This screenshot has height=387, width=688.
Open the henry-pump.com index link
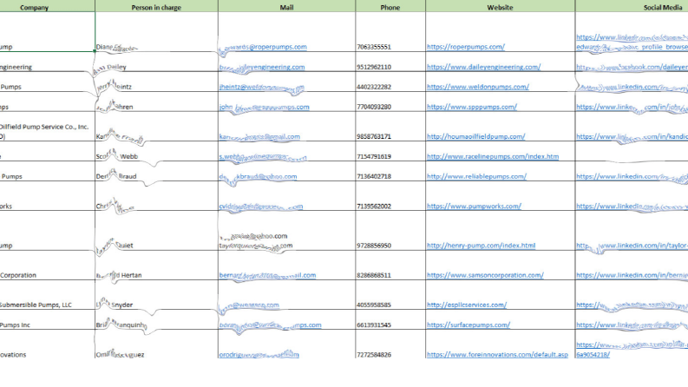point(481,246)
